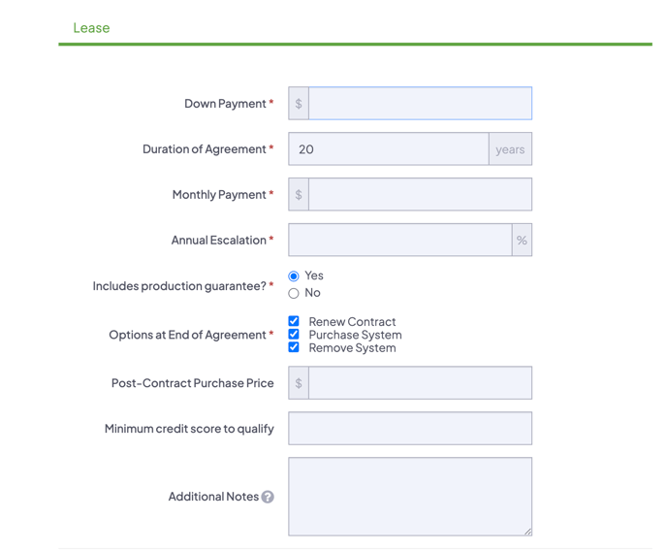Focus the Down Payment field

pos(420,104)
